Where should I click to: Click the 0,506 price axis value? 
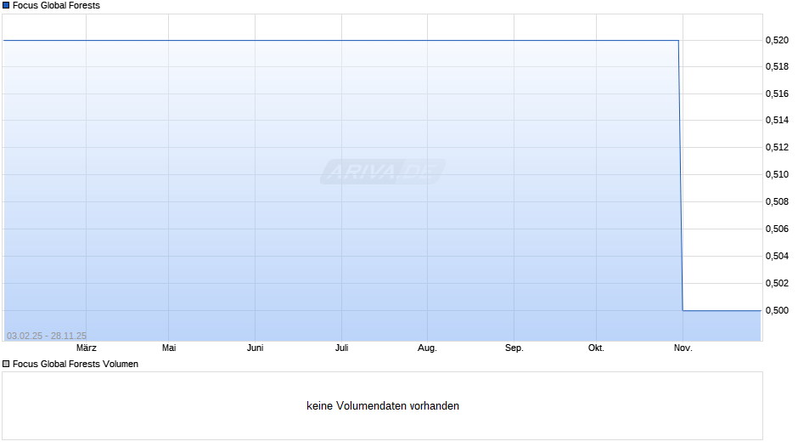point(777,229)
